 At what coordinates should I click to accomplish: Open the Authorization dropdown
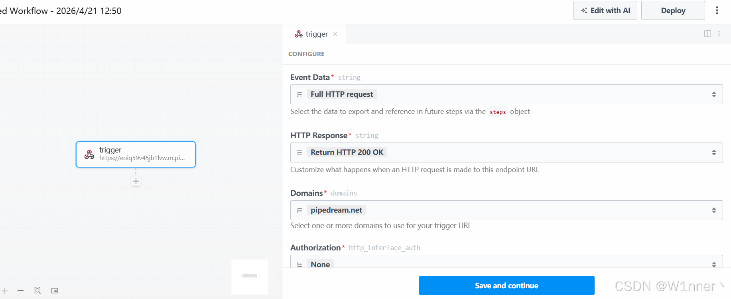point(506,262)
